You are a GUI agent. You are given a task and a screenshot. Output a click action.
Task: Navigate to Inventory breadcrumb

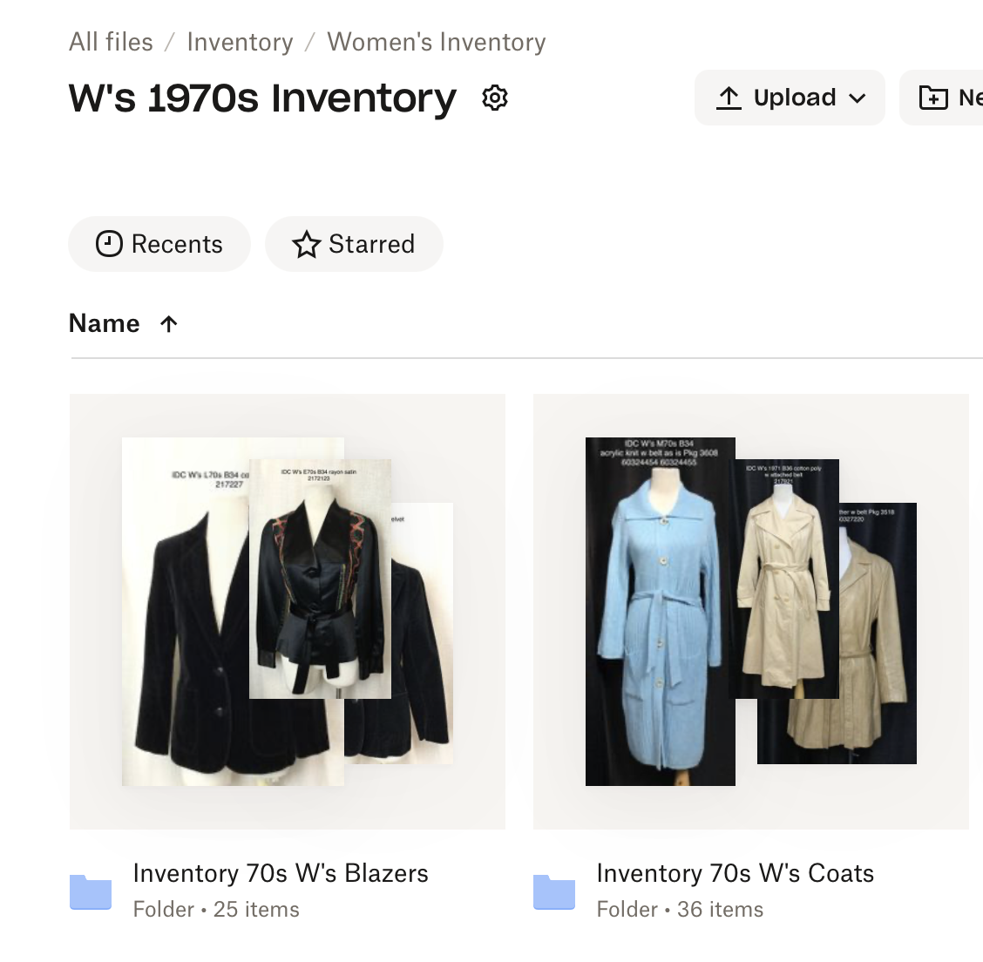click(240, 42)
